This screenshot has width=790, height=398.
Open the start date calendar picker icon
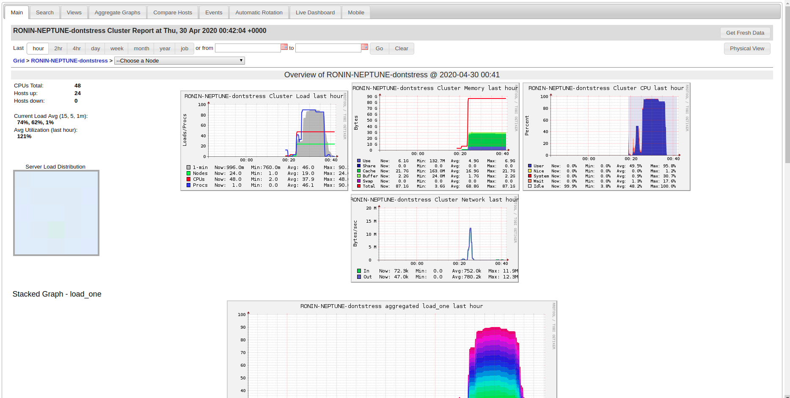coord(284,47)
